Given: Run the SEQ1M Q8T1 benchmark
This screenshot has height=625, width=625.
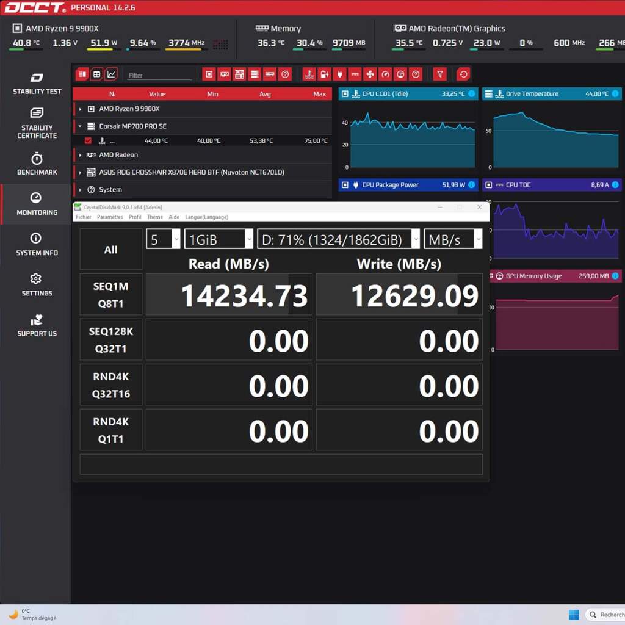Looking at the screenshot, I should 110,294.
